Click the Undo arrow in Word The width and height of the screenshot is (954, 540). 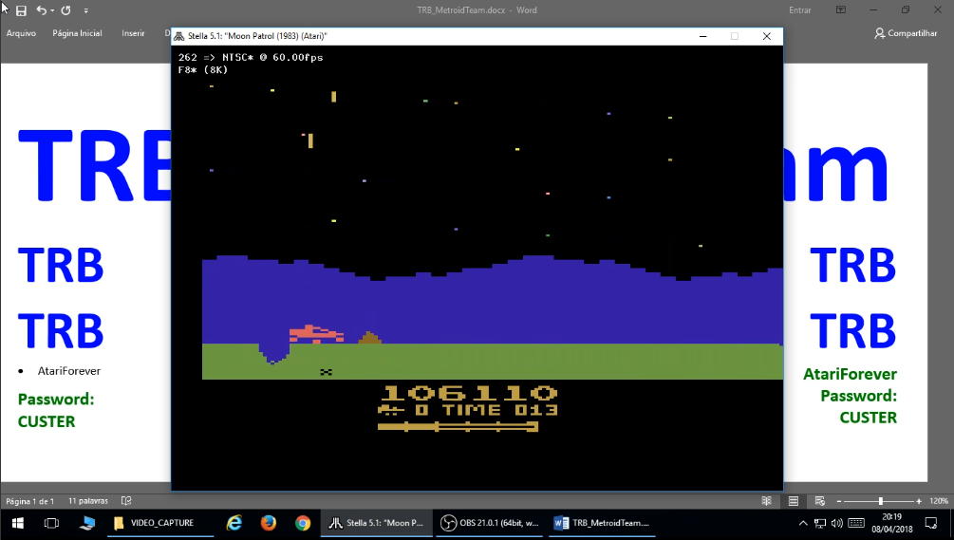click(42, 10)
